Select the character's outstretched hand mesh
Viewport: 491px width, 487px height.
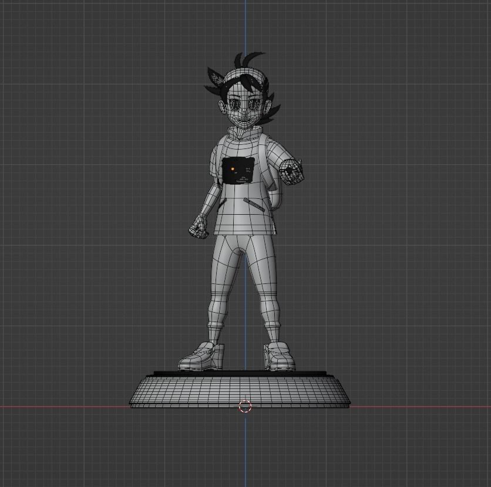tap(293, 171)
